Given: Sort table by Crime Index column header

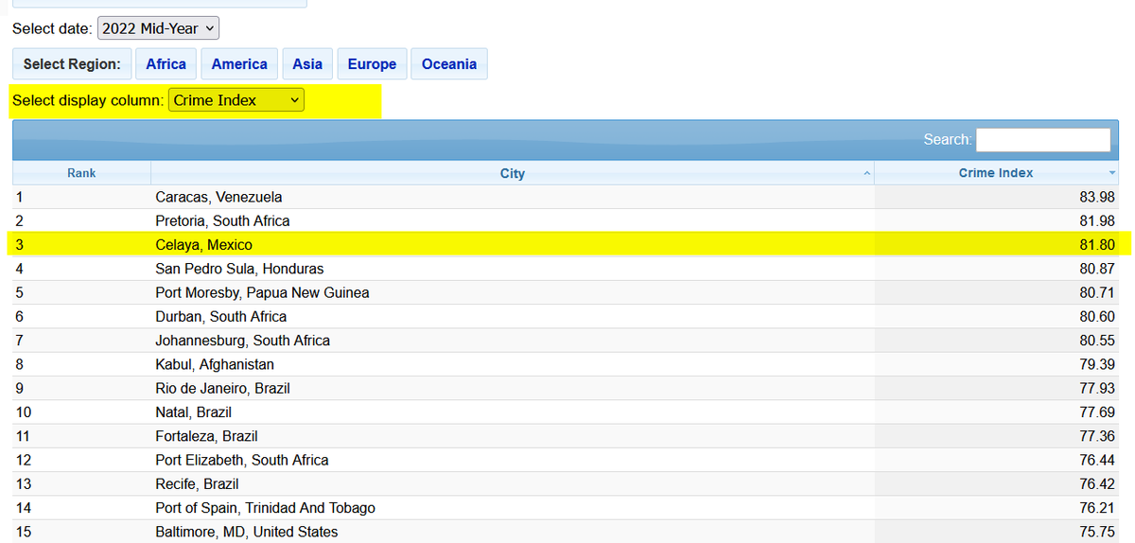Looking at the screenshot, I should coord(998,173).
